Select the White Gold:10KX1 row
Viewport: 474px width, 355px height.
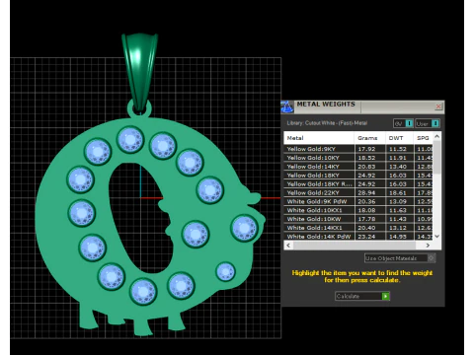358,210
